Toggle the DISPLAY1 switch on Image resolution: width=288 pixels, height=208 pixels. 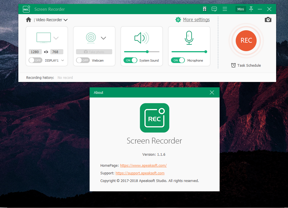pos(35,60)
